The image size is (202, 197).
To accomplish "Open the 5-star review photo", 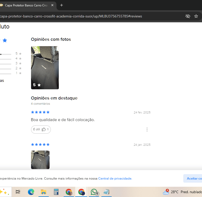I will tap(45, 68).
